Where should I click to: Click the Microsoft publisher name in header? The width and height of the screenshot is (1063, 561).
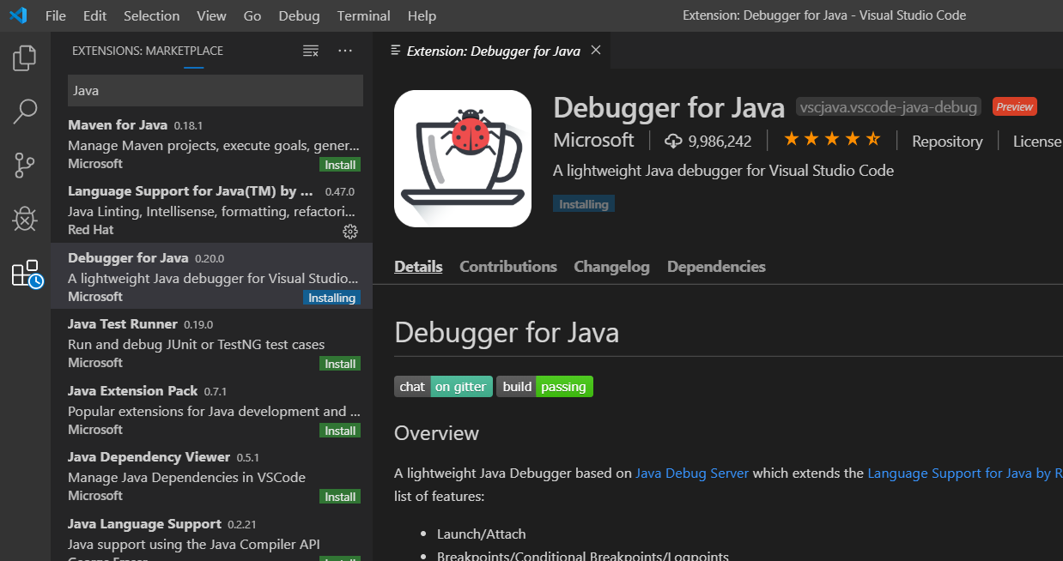tap(593, 140)
